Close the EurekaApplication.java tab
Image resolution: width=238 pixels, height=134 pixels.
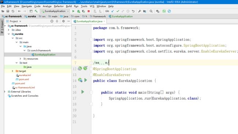click(x=104, y=21)
